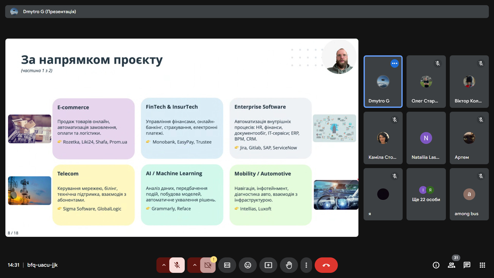The width and height of the screenshot is (494, 278).
Task: Click 'Intellias, Luxoft' text
Action: pyautogui.click(x=255, y=209)
